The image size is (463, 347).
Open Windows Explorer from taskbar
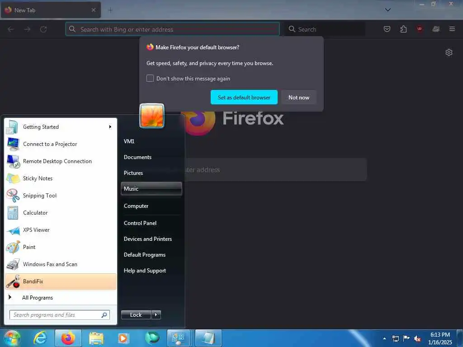pos(96,338)
